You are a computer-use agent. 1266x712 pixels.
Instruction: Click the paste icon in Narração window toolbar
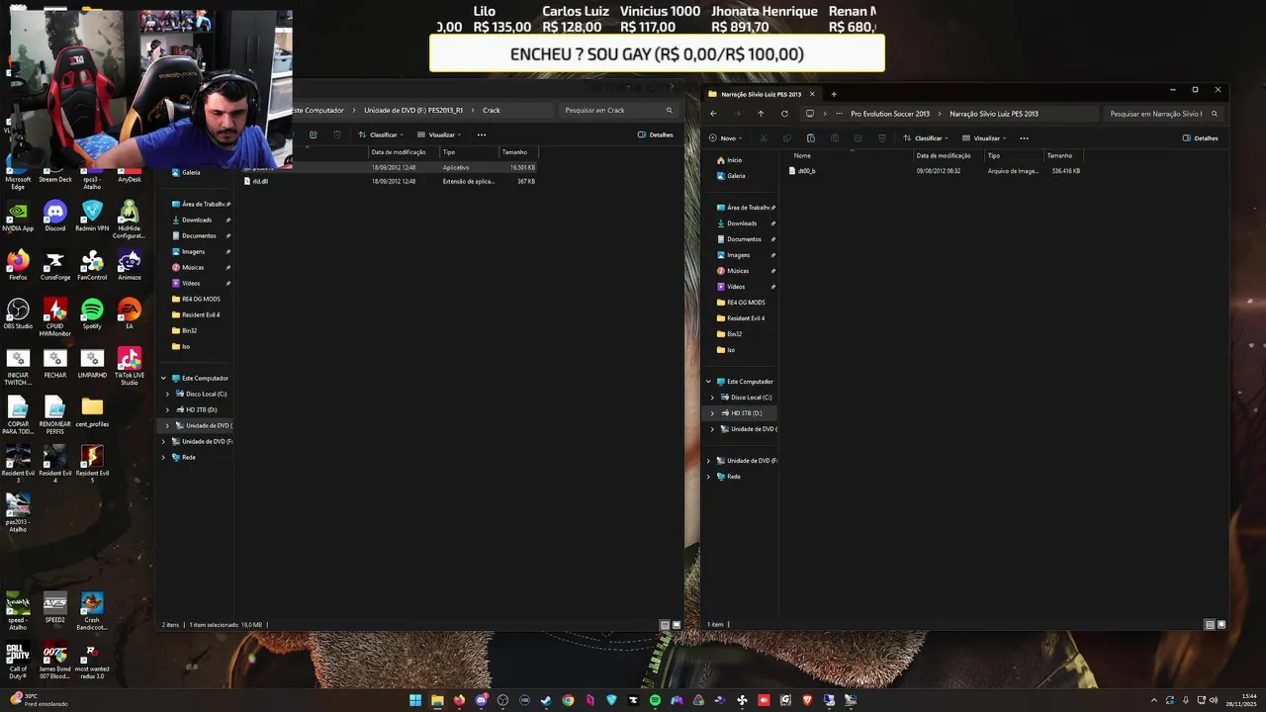point(810,138)
